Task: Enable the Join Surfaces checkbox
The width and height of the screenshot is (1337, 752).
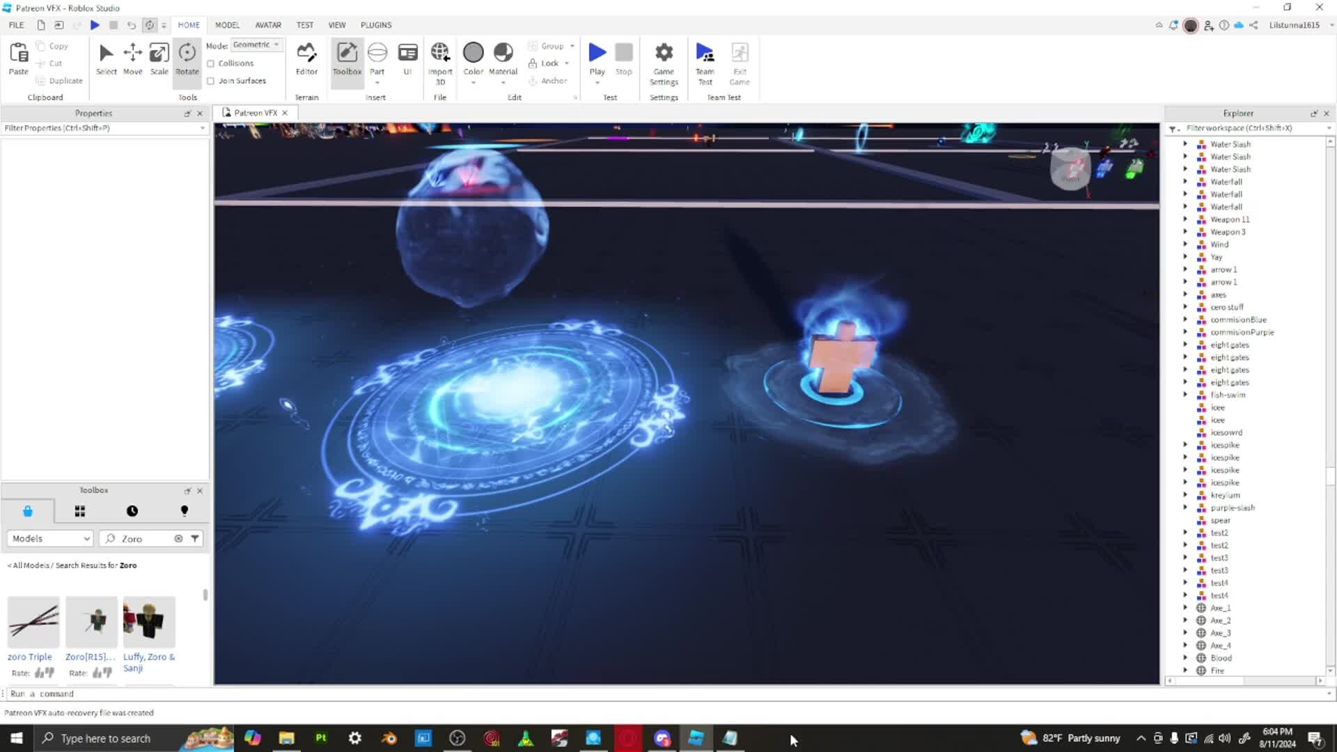Action: point(211,81)
